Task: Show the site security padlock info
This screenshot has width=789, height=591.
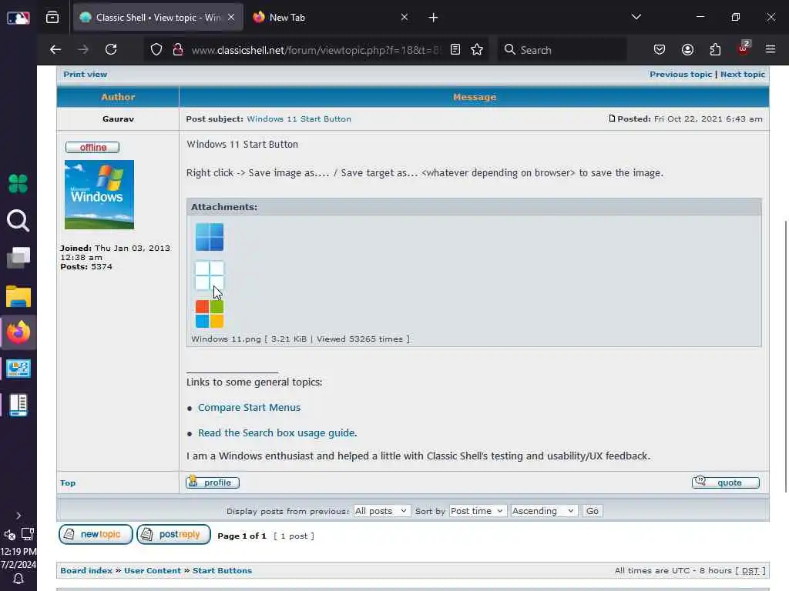Action: [178, 50]
